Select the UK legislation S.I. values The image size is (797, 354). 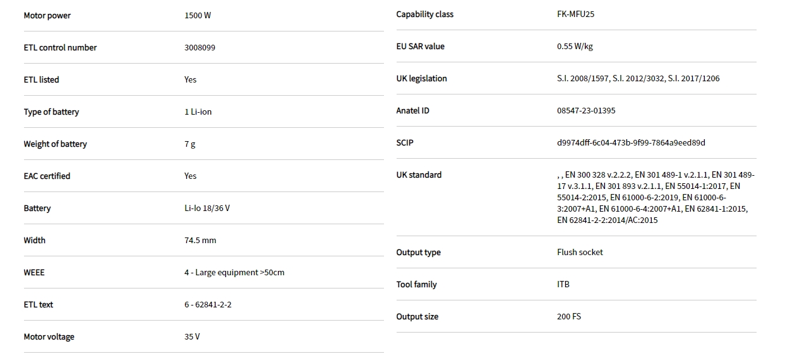tap(638, 78)
